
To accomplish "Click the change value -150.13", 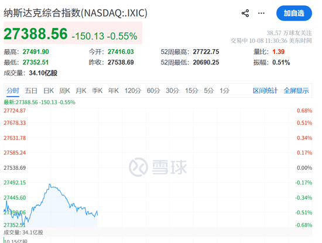I will coord(88,36).
